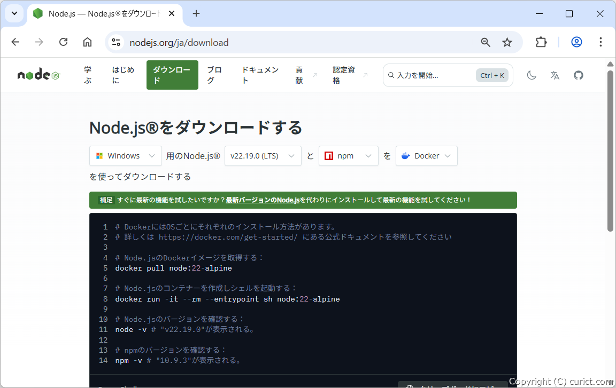The image size is (616, 388).
Task: Click the browser reload button
Action: pyautogui.click(x=63, y=42)
